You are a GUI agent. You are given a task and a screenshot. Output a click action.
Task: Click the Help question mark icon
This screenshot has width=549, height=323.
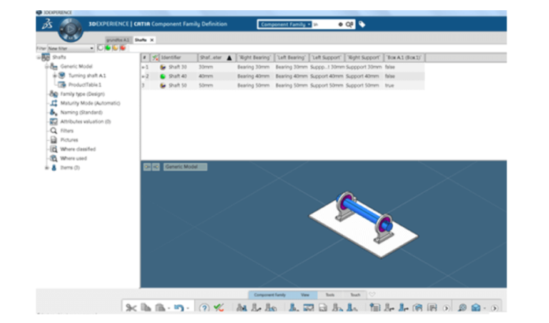click(204, 307)
